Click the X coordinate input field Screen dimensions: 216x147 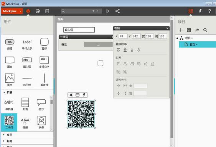[123, 36]
